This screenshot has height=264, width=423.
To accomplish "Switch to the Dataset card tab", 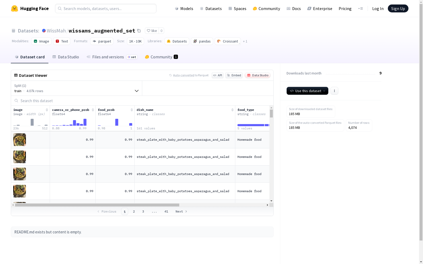I will click(x=30, y=57).
